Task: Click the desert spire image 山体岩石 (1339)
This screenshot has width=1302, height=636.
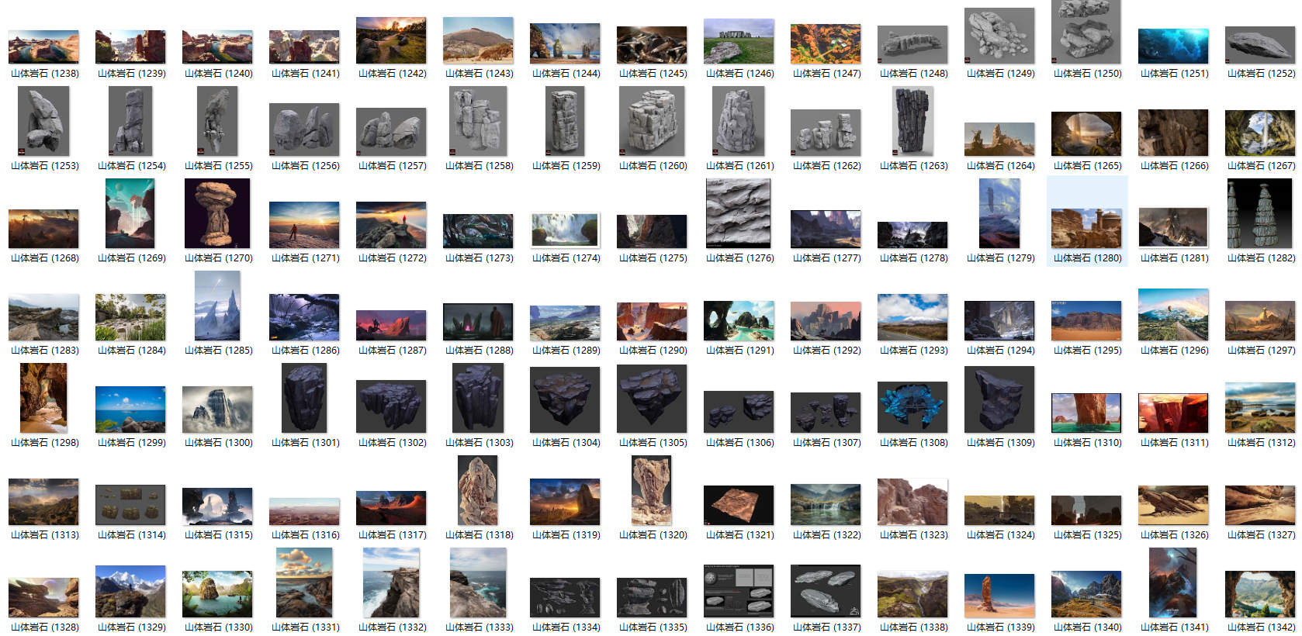Action: [999, 595]
